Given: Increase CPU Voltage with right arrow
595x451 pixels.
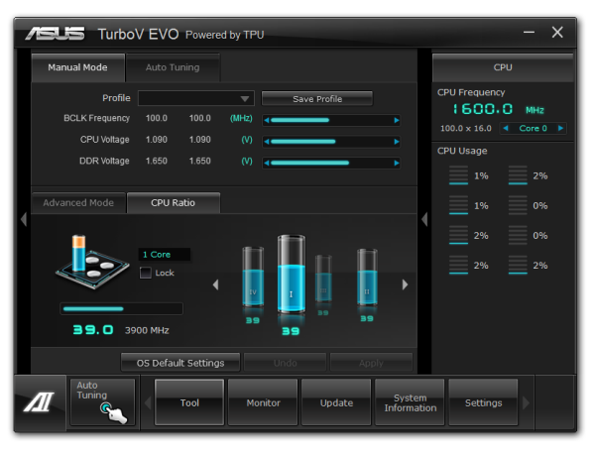Looking at the screenshot, I should pos(397,142).
